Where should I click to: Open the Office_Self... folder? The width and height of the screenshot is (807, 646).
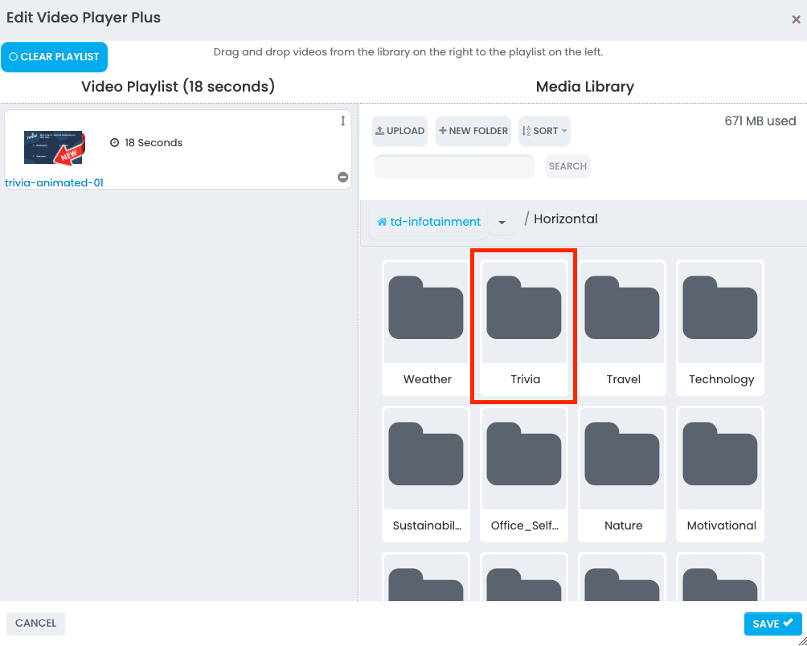[524, 474]
